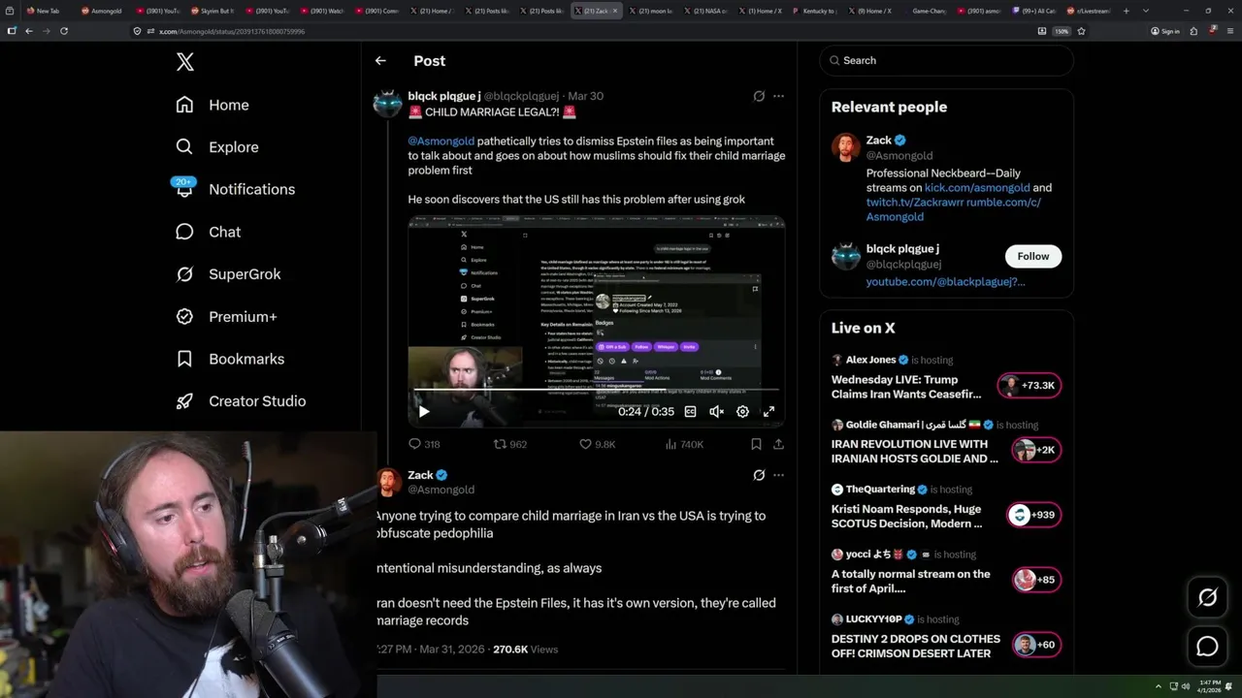Open kick.com/asmongold link
Image resolution: width=1242 pixels, height=698 pixels.
pos(977,188)
